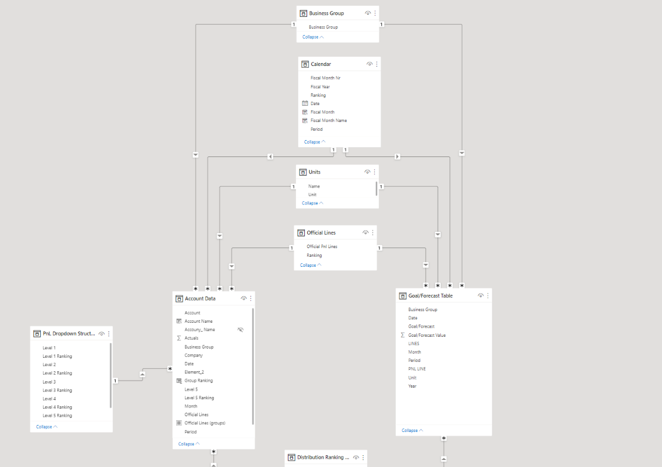Screen dimensions: 662x467
Task: Click calculated column icon beside Fiscal Month
Action: coord(305,112)
